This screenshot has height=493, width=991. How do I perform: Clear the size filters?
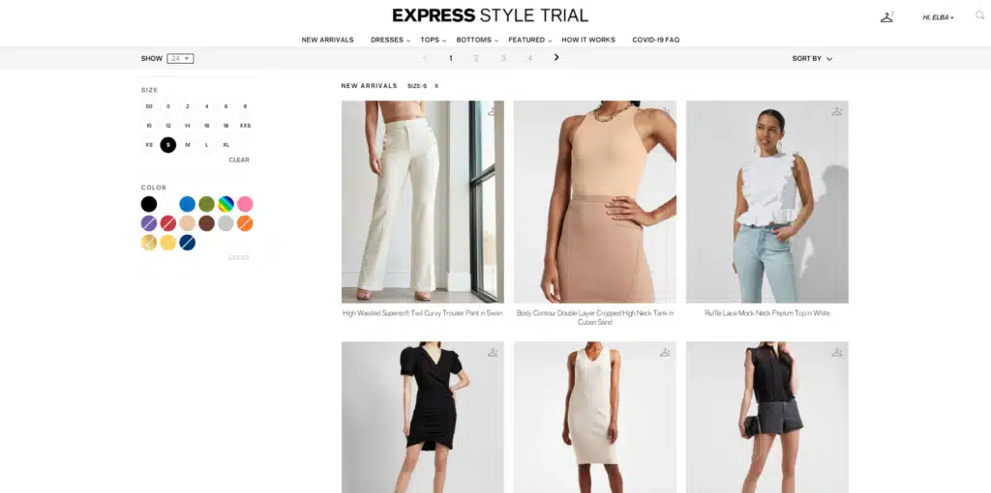239,160
